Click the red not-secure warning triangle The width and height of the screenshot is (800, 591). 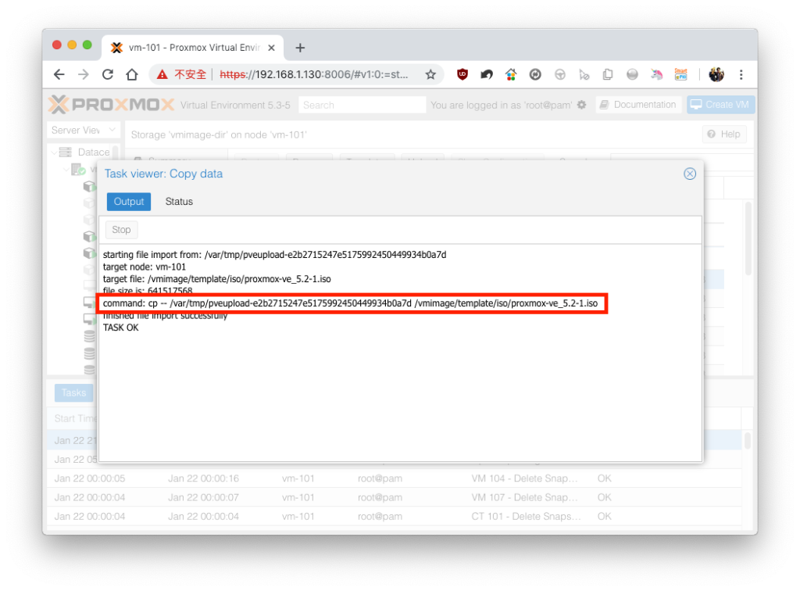[x=162, y=74]
